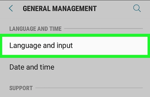Open the Date and time settings
Image resolution: width=150 pixels, height=97 pixels.
pyautogui.click(x=75, y=67)
